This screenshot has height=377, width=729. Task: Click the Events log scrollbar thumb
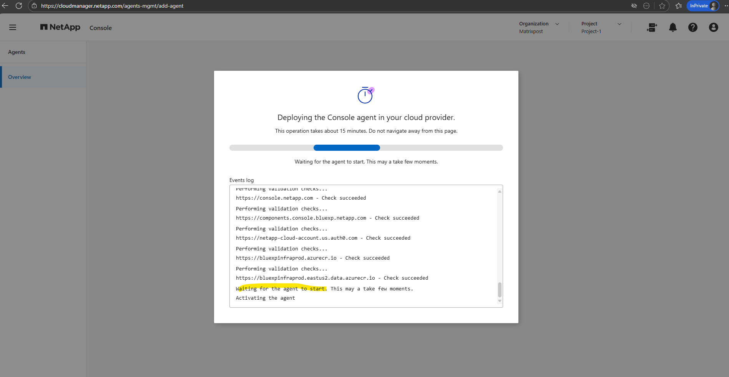tap(500, 290)
